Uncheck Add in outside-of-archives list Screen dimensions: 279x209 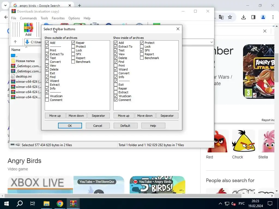pos(47,43)
